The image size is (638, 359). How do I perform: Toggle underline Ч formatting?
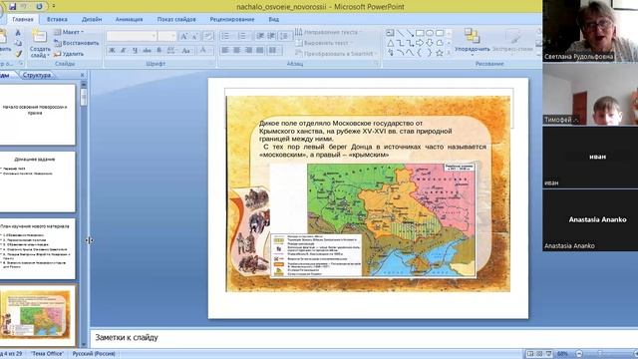(x=135, y=50)
